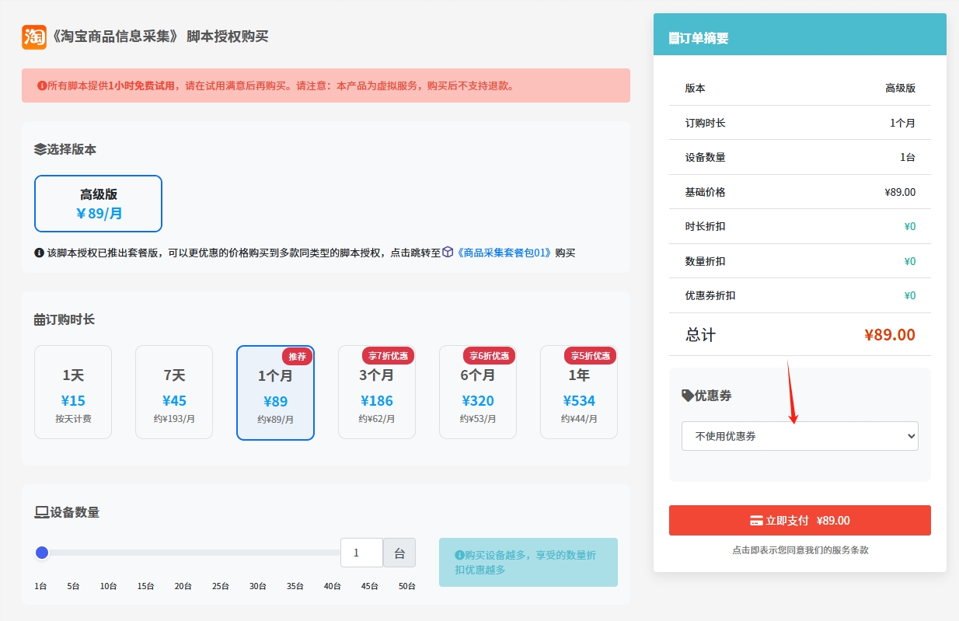Click the 总计 ¥89.00 amount
The height and width of the screenshot is (621, 959).
[x=890, y=335]
